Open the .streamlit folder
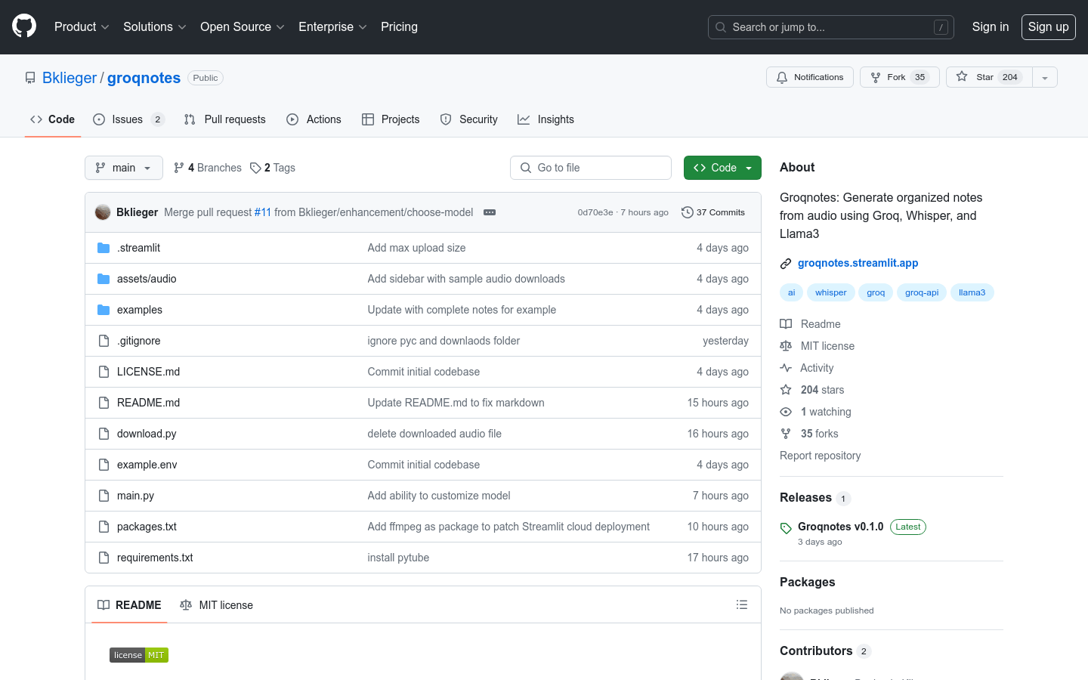The height and width of the screenshot is (680, 1088). [138, 248]
